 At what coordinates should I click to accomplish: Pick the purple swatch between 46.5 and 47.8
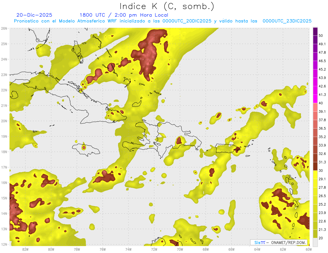click(315, 57)
